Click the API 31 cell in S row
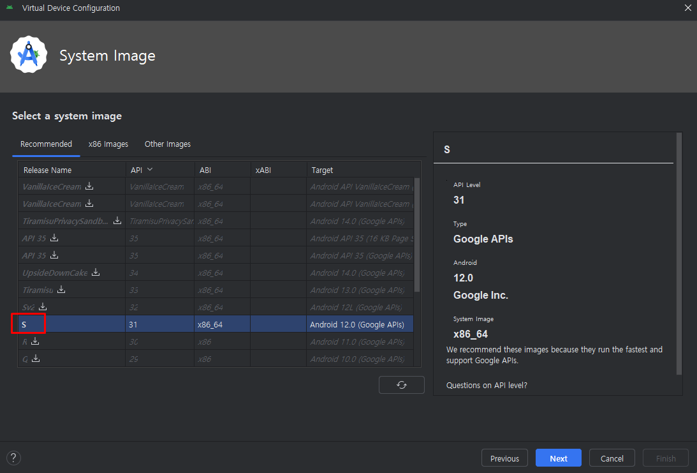This screenshot has width=697, height=473. [160, 324]
